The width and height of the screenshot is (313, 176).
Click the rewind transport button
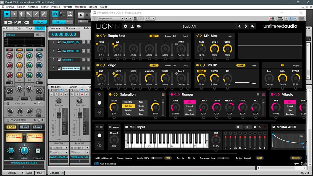click(81, 15)
